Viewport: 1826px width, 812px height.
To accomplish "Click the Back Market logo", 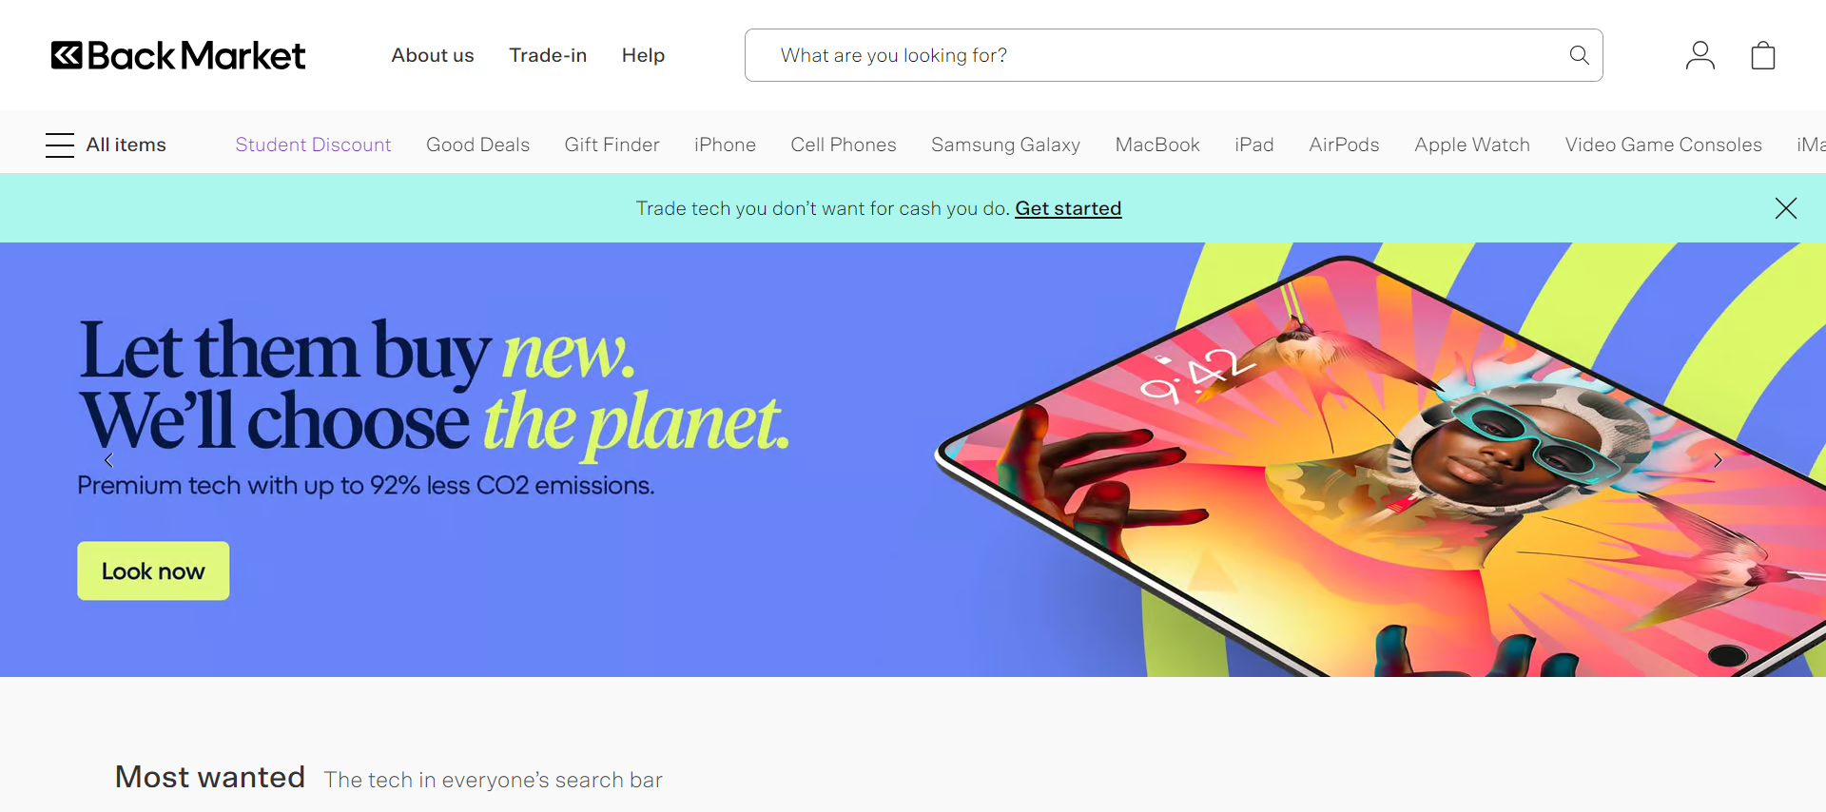I will point(179,55).
